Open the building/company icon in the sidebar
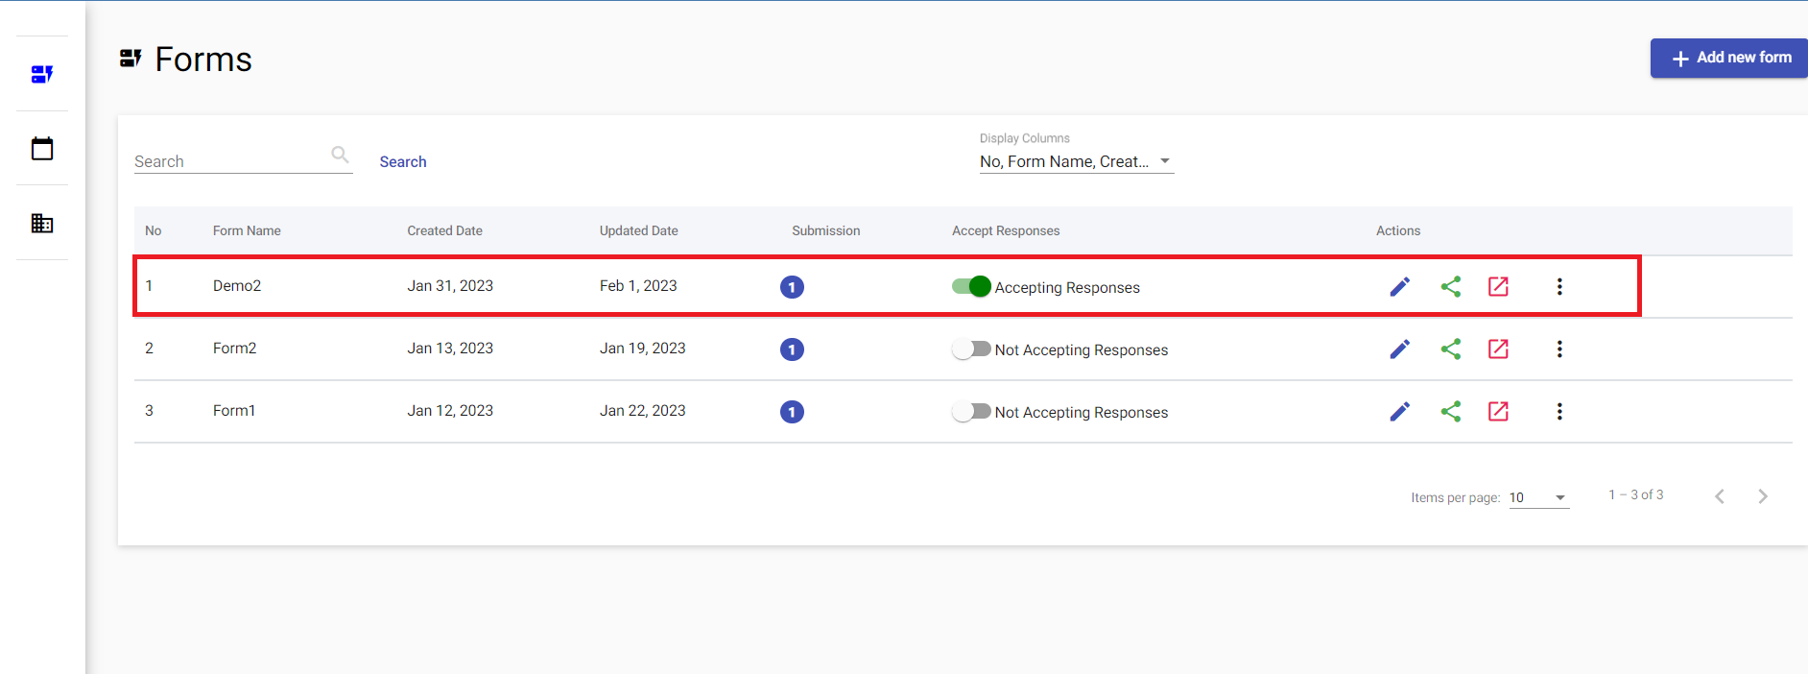This screenshot has height=674, width=1808. click(x=42, y=224)
